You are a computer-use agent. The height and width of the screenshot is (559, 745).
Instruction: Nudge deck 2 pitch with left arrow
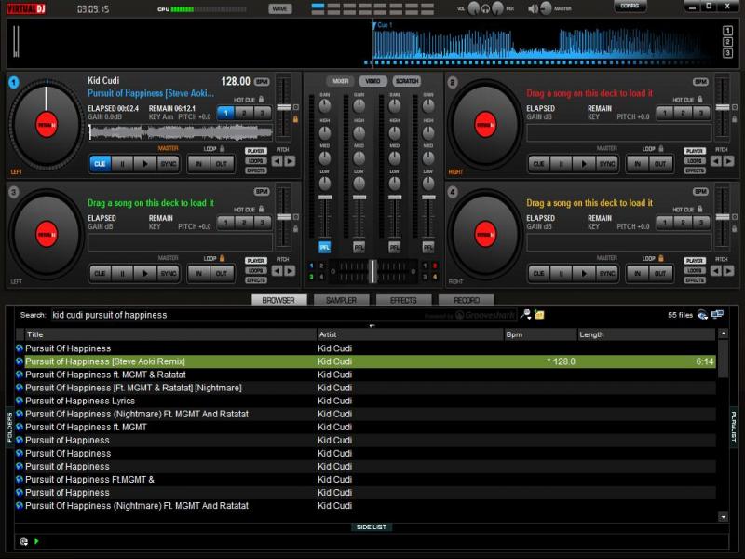click(716, 161)
